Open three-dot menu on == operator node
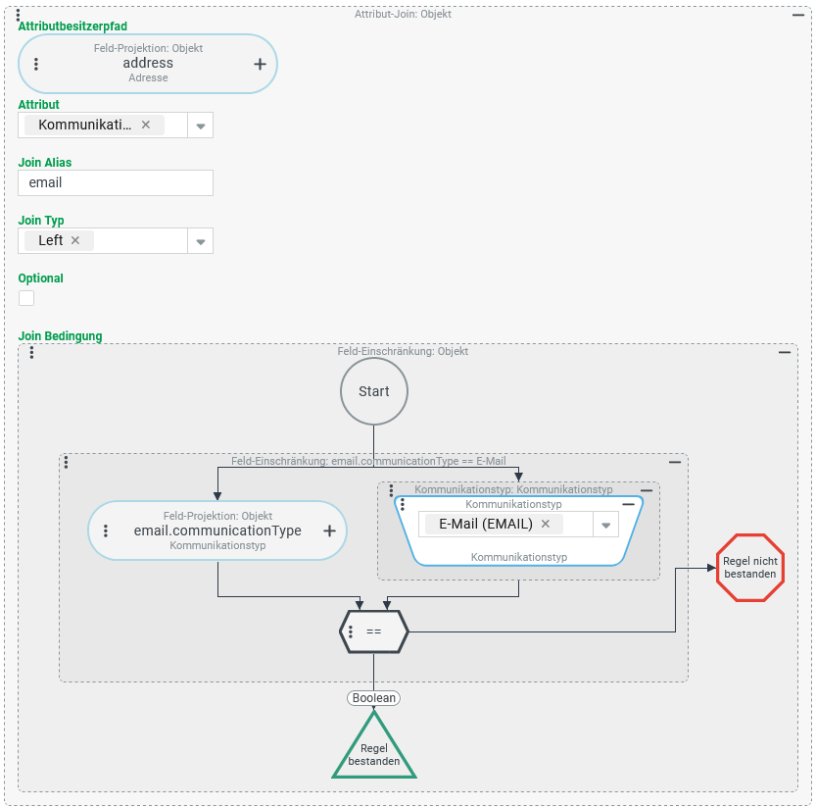816x808 pixels. tap(351, 631)
